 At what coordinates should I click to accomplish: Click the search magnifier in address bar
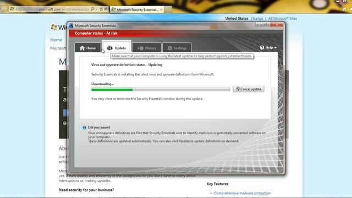pos(92,9)
